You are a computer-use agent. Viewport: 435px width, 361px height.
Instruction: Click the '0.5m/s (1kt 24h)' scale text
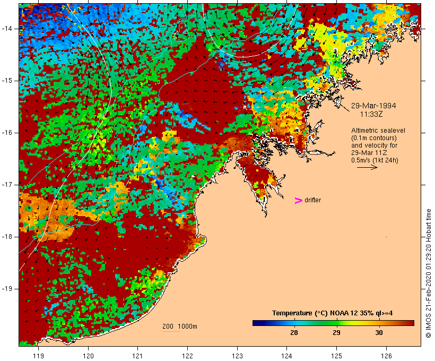375,160
